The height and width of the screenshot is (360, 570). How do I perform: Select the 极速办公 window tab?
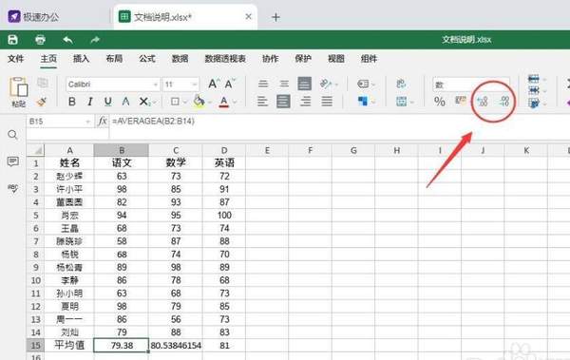(33, 17)
